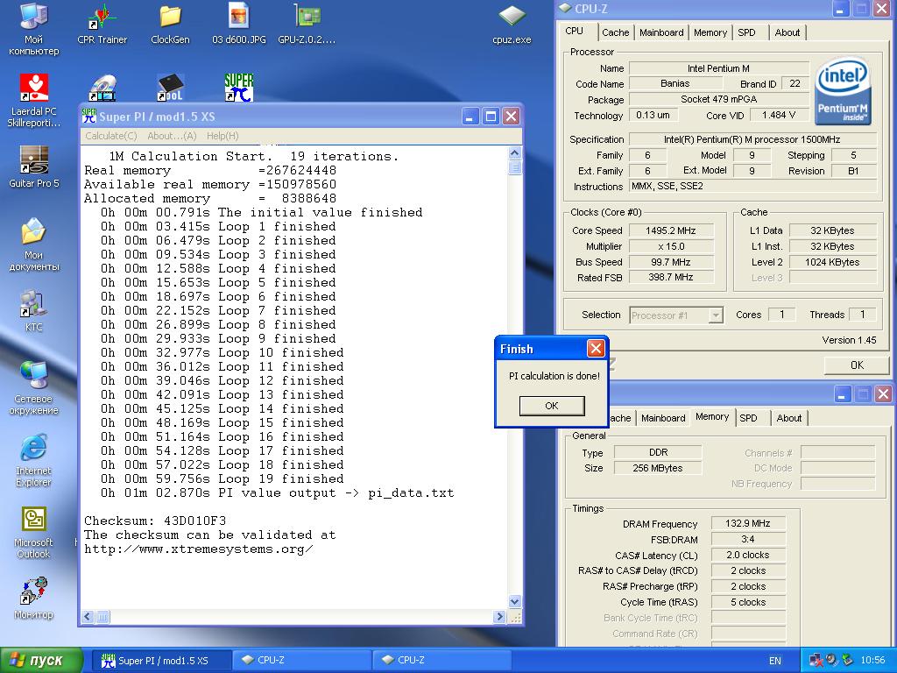Open the DoL chip desktop shortcut
The width and height of the screenshot is (897, 673).
coord(170,89)
